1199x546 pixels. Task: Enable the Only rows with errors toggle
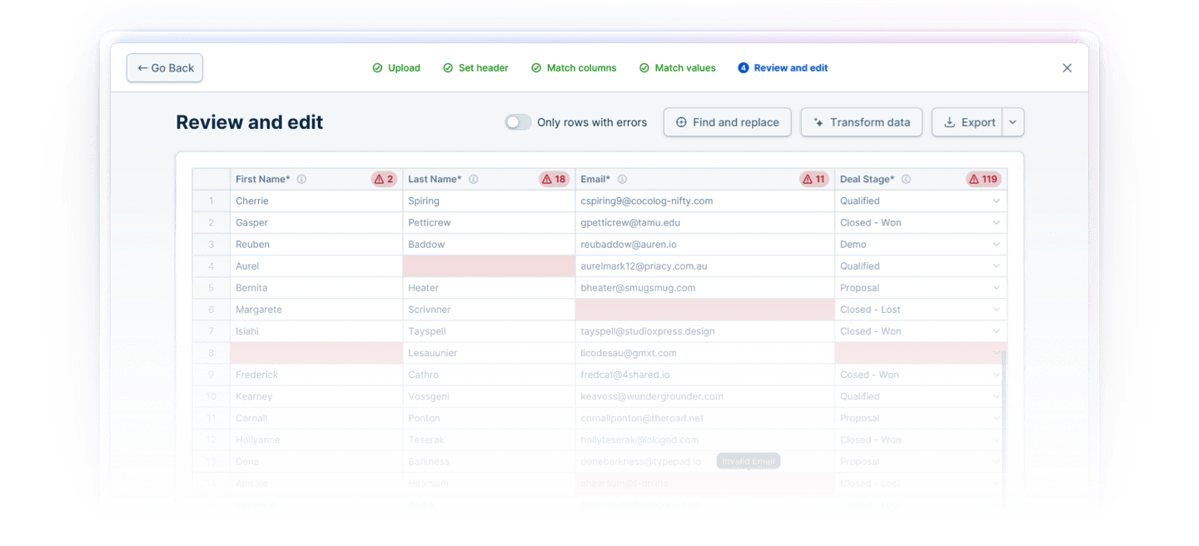517,122
